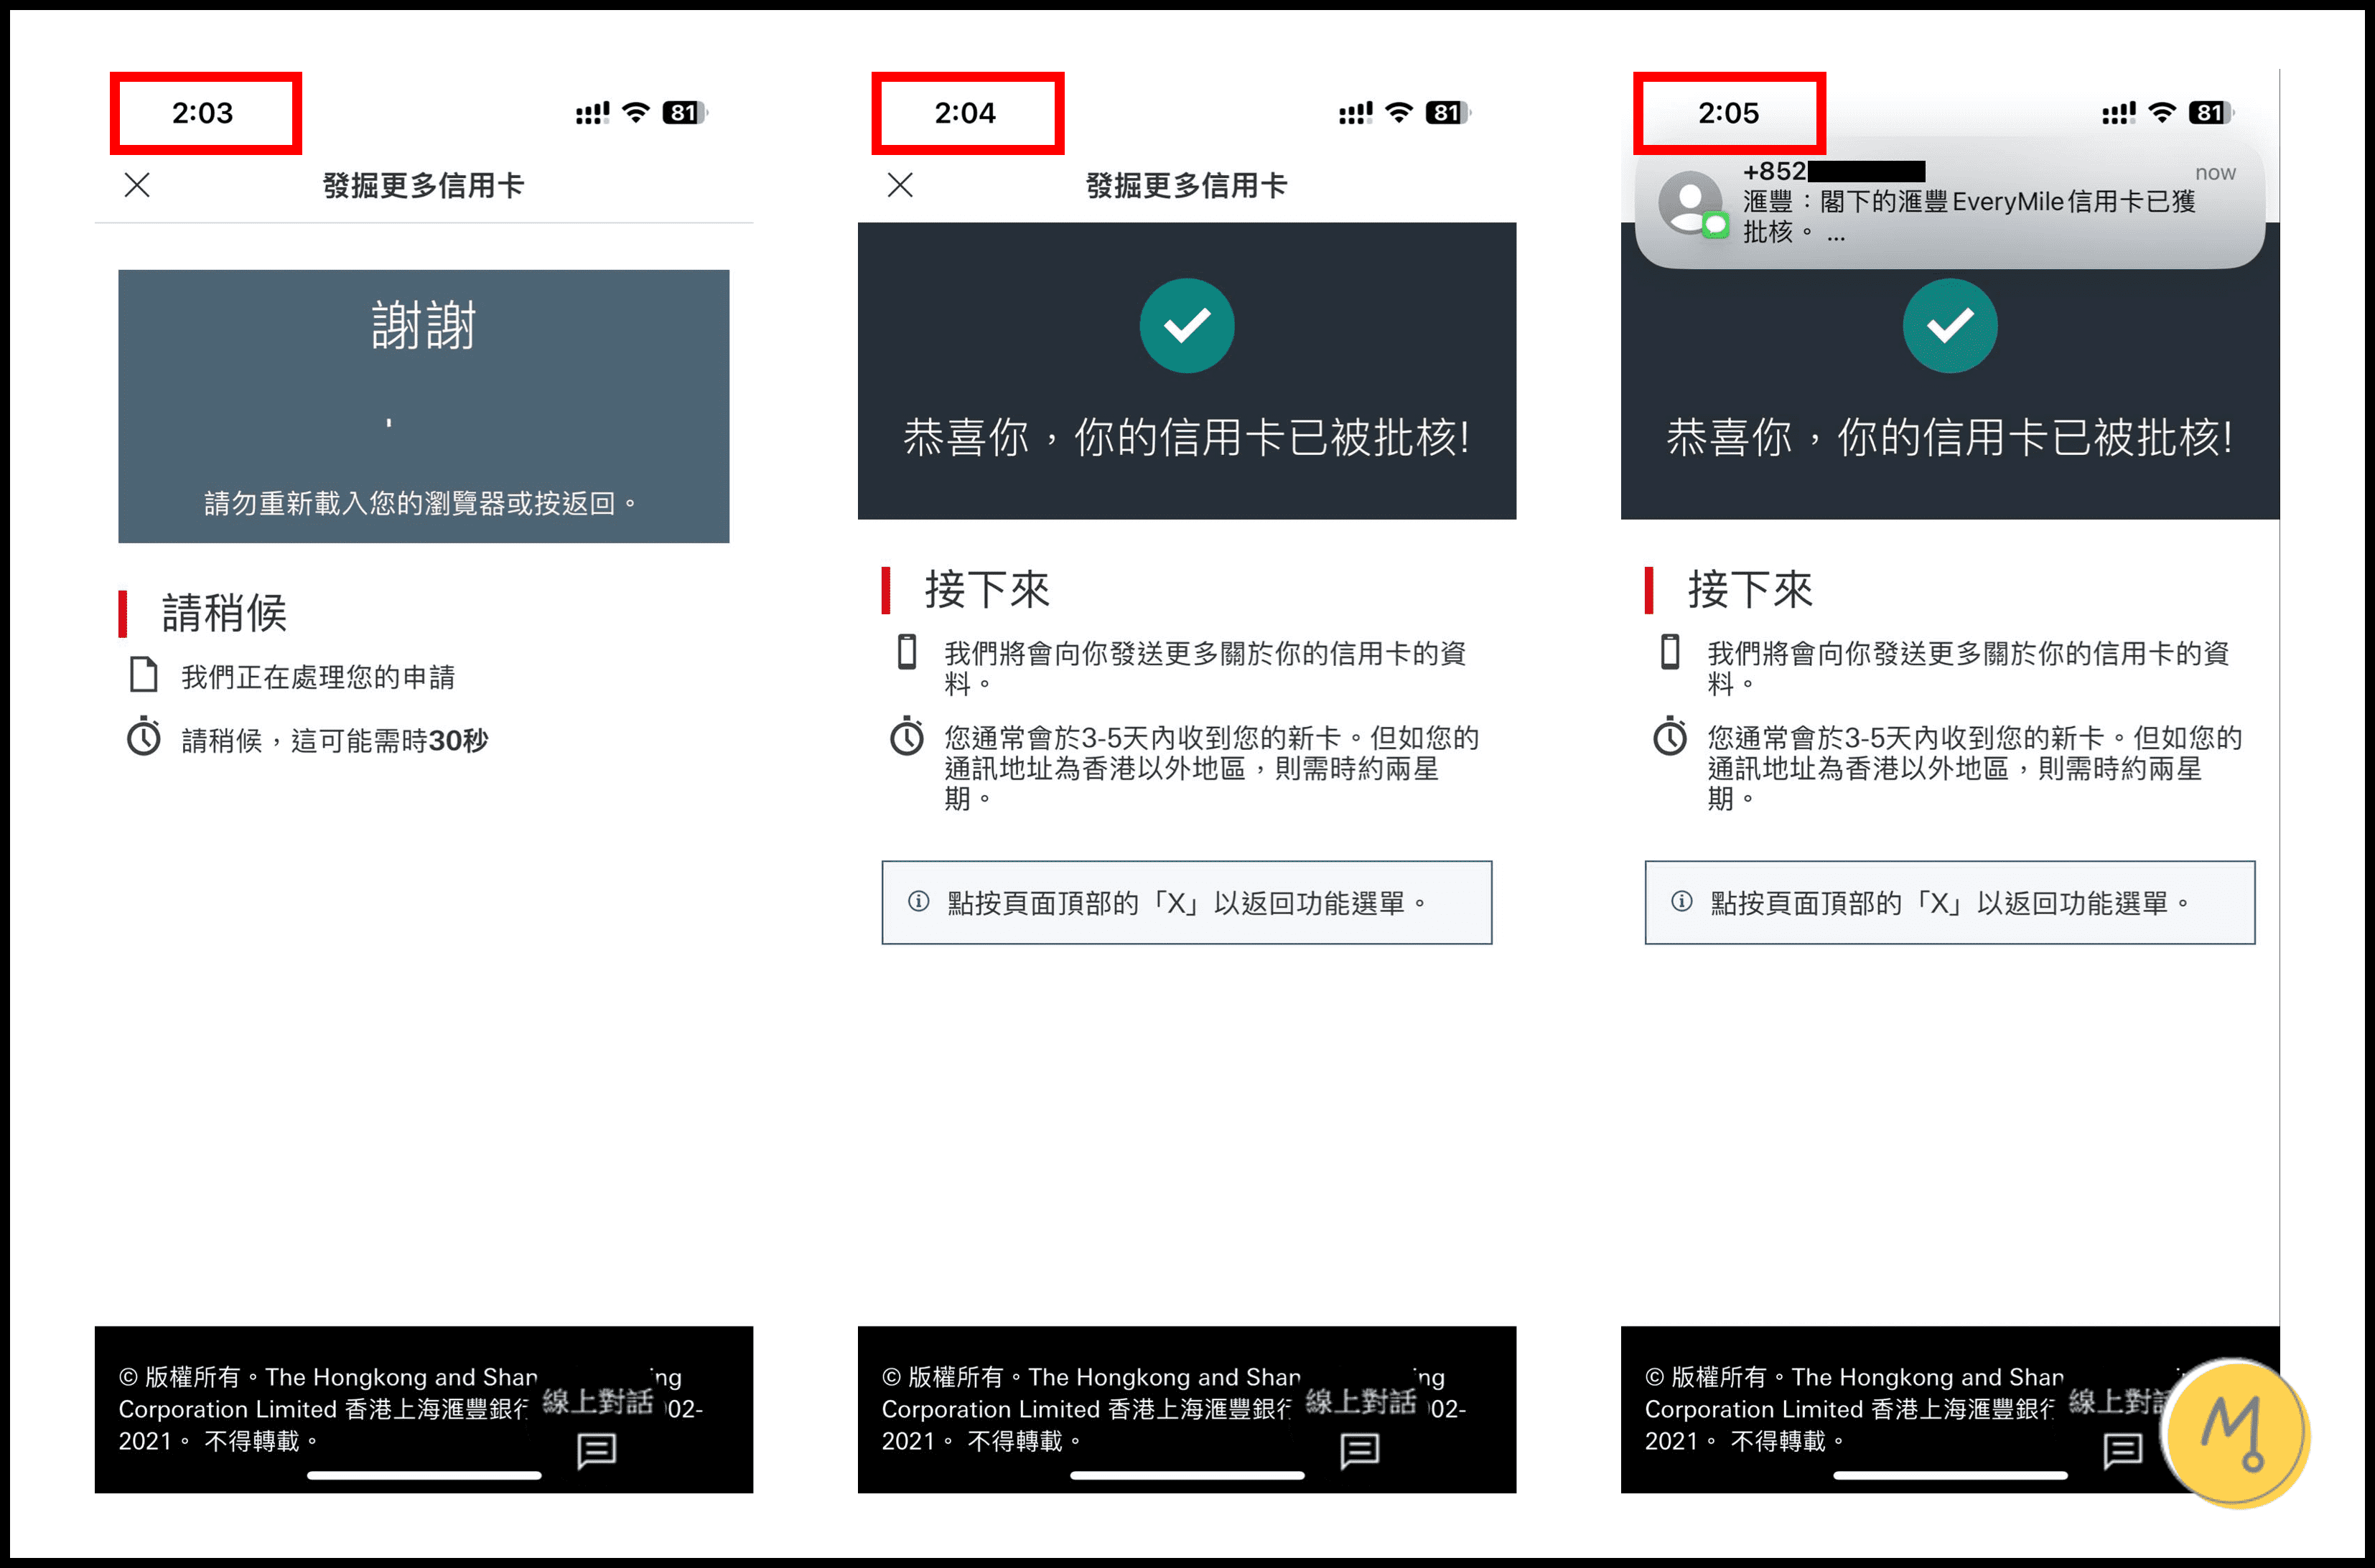Tap the Wi-Fi icon on the 2:04 screen
Image resolution: width=2375 pixels, height=1568 pixels.
point(1399,112)
